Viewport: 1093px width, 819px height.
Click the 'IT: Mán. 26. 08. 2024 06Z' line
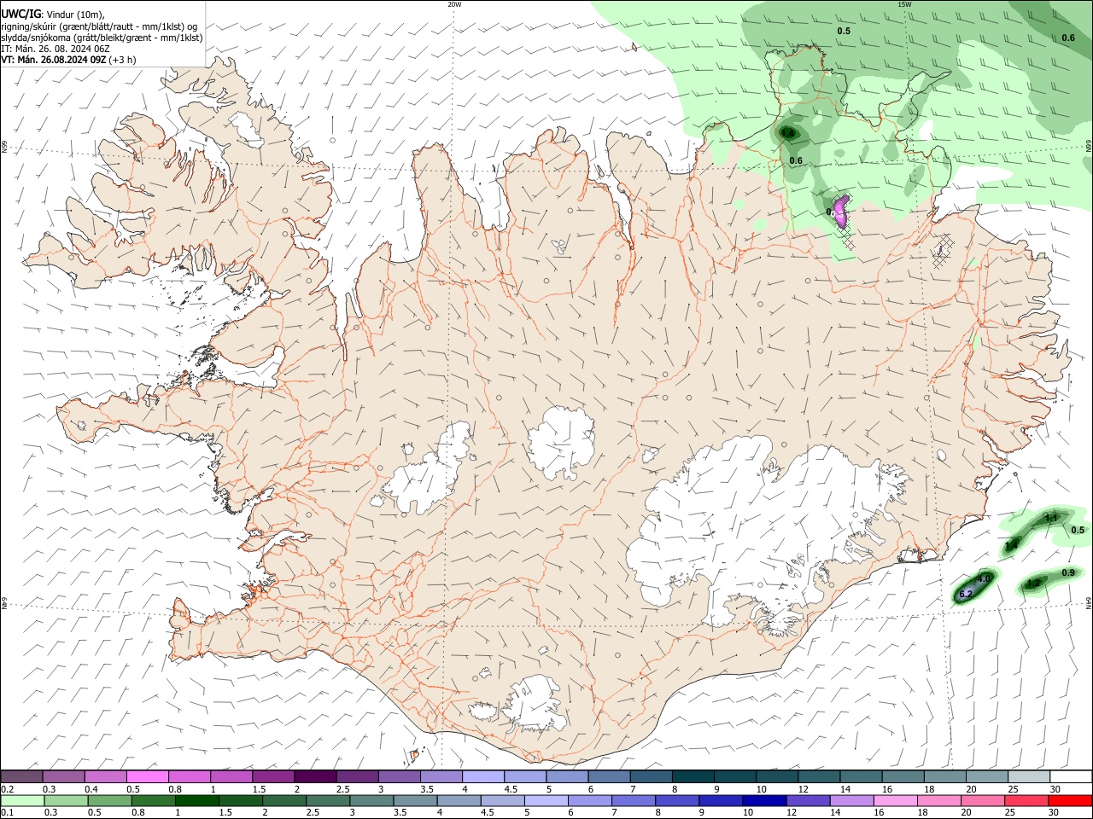[56, 49]
